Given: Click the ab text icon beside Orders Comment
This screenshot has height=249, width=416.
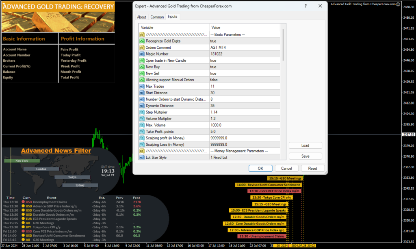Looking at the screenshot, I should click(141, 48).
